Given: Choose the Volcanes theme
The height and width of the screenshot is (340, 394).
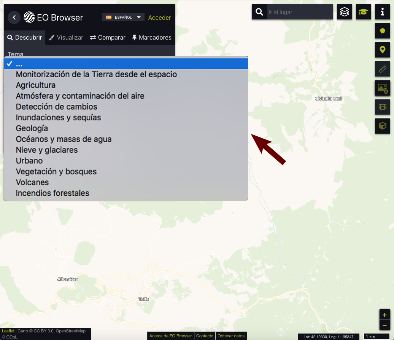Looking at the screenshot, I should pos(32,182).
